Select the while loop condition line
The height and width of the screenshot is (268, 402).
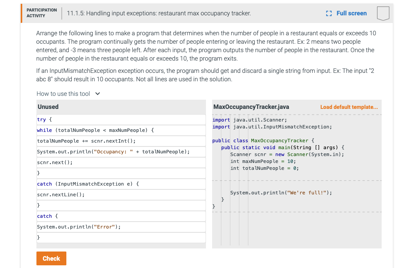pyautogui.click(x=121, y=130)
